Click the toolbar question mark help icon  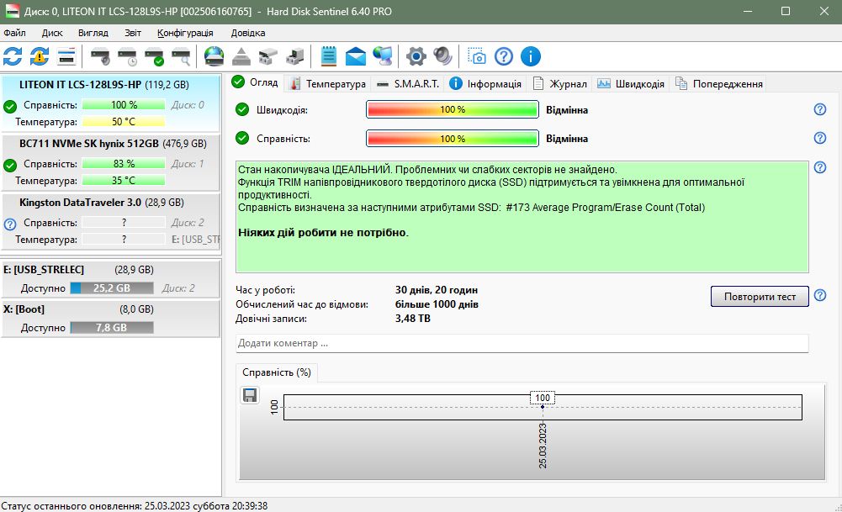(x=504, y=56)
